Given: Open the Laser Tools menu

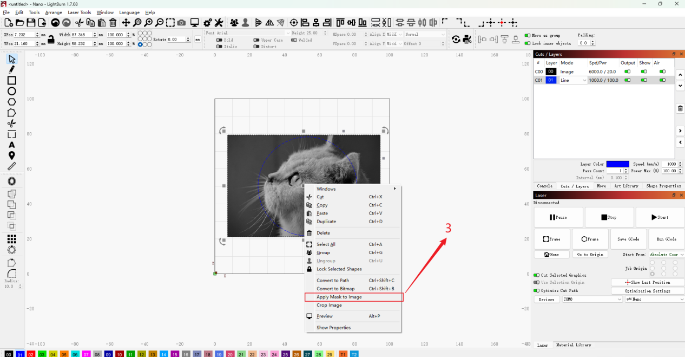Looking at the screenshot, I should [79, 12].
